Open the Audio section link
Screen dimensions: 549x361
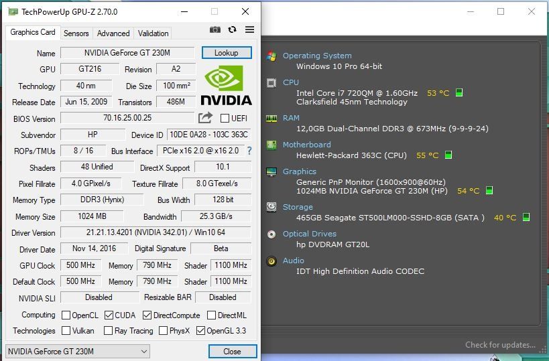294,261
